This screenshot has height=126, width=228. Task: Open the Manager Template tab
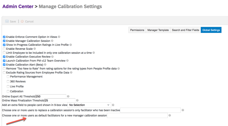point(158,30)
